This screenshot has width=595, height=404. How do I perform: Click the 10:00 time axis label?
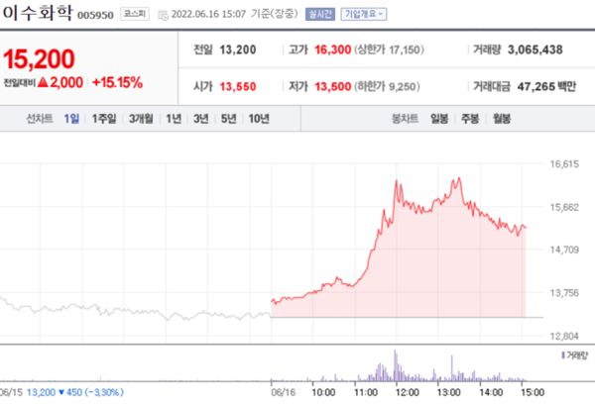(323, 392)
